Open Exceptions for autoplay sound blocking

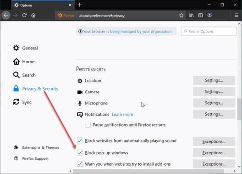click(214, 141)
